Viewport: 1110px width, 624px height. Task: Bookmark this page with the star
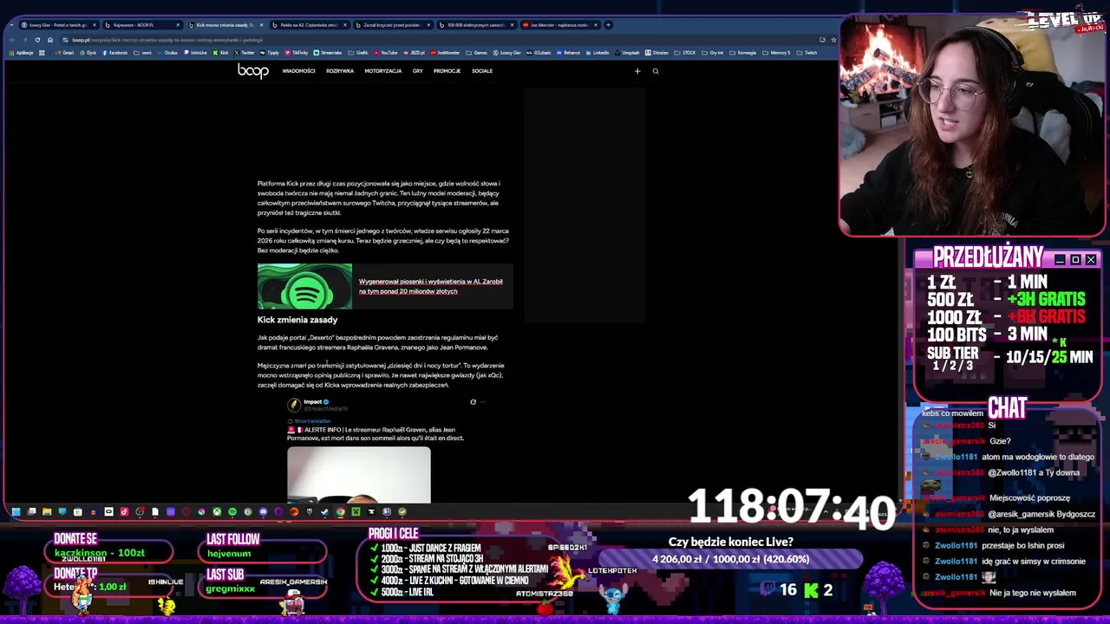click(833, 40)
